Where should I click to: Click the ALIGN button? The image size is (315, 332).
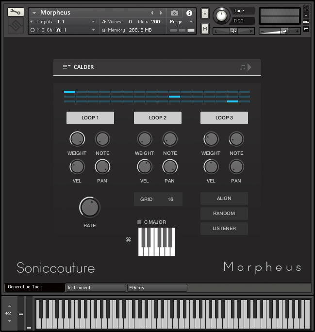tap(224, 199)
